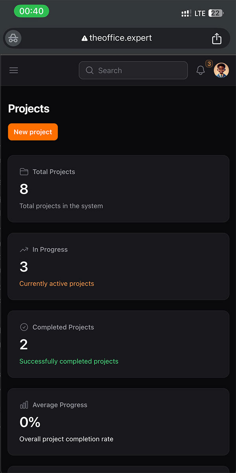Tap the share icon in the browser toolbar

(216, 38)
